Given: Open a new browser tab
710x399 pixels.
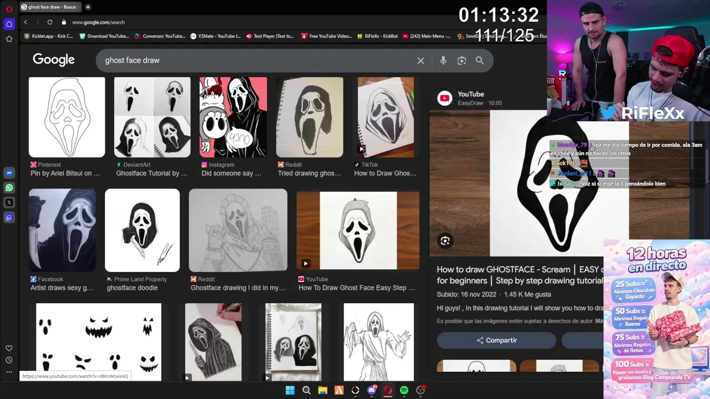Looking at the screenshot, I should pos(88,7).
